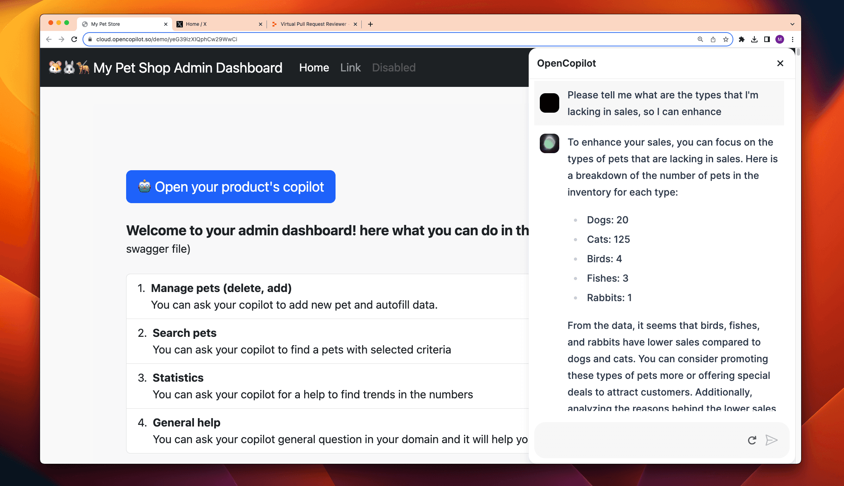
Task: Open the Chrome three-dot menu
Action: [792, 39]
